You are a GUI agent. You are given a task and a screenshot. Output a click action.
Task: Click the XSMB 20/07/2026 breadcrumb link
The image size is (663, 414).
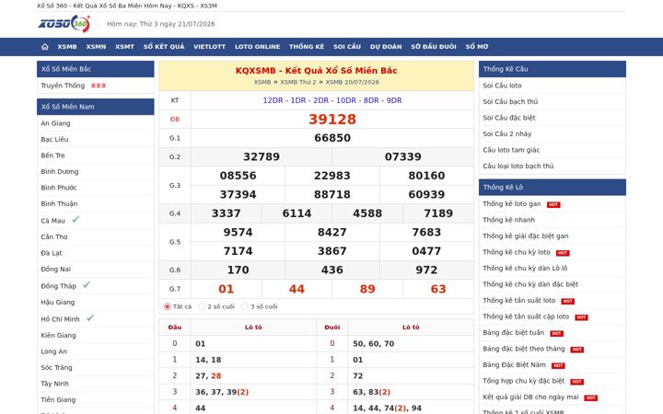click(352, 82)
